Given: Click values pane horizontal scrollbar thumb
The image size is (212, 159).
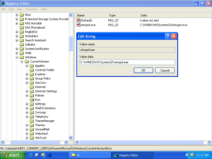Looking at the screenshot, I should coord(142,142).
